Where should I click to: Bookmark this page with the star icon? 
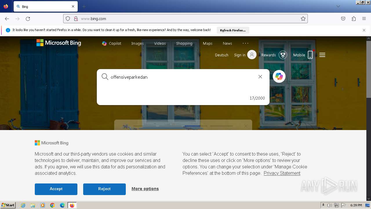(303, 19)
